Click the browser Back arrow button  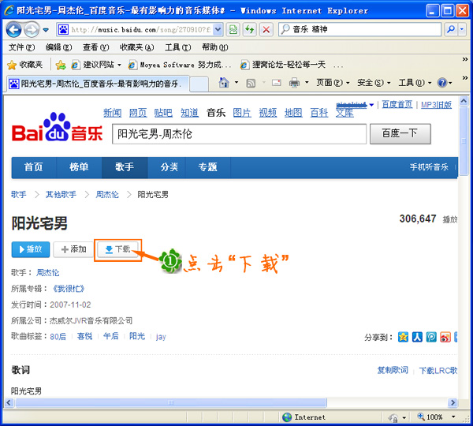[x=14, y=30]
